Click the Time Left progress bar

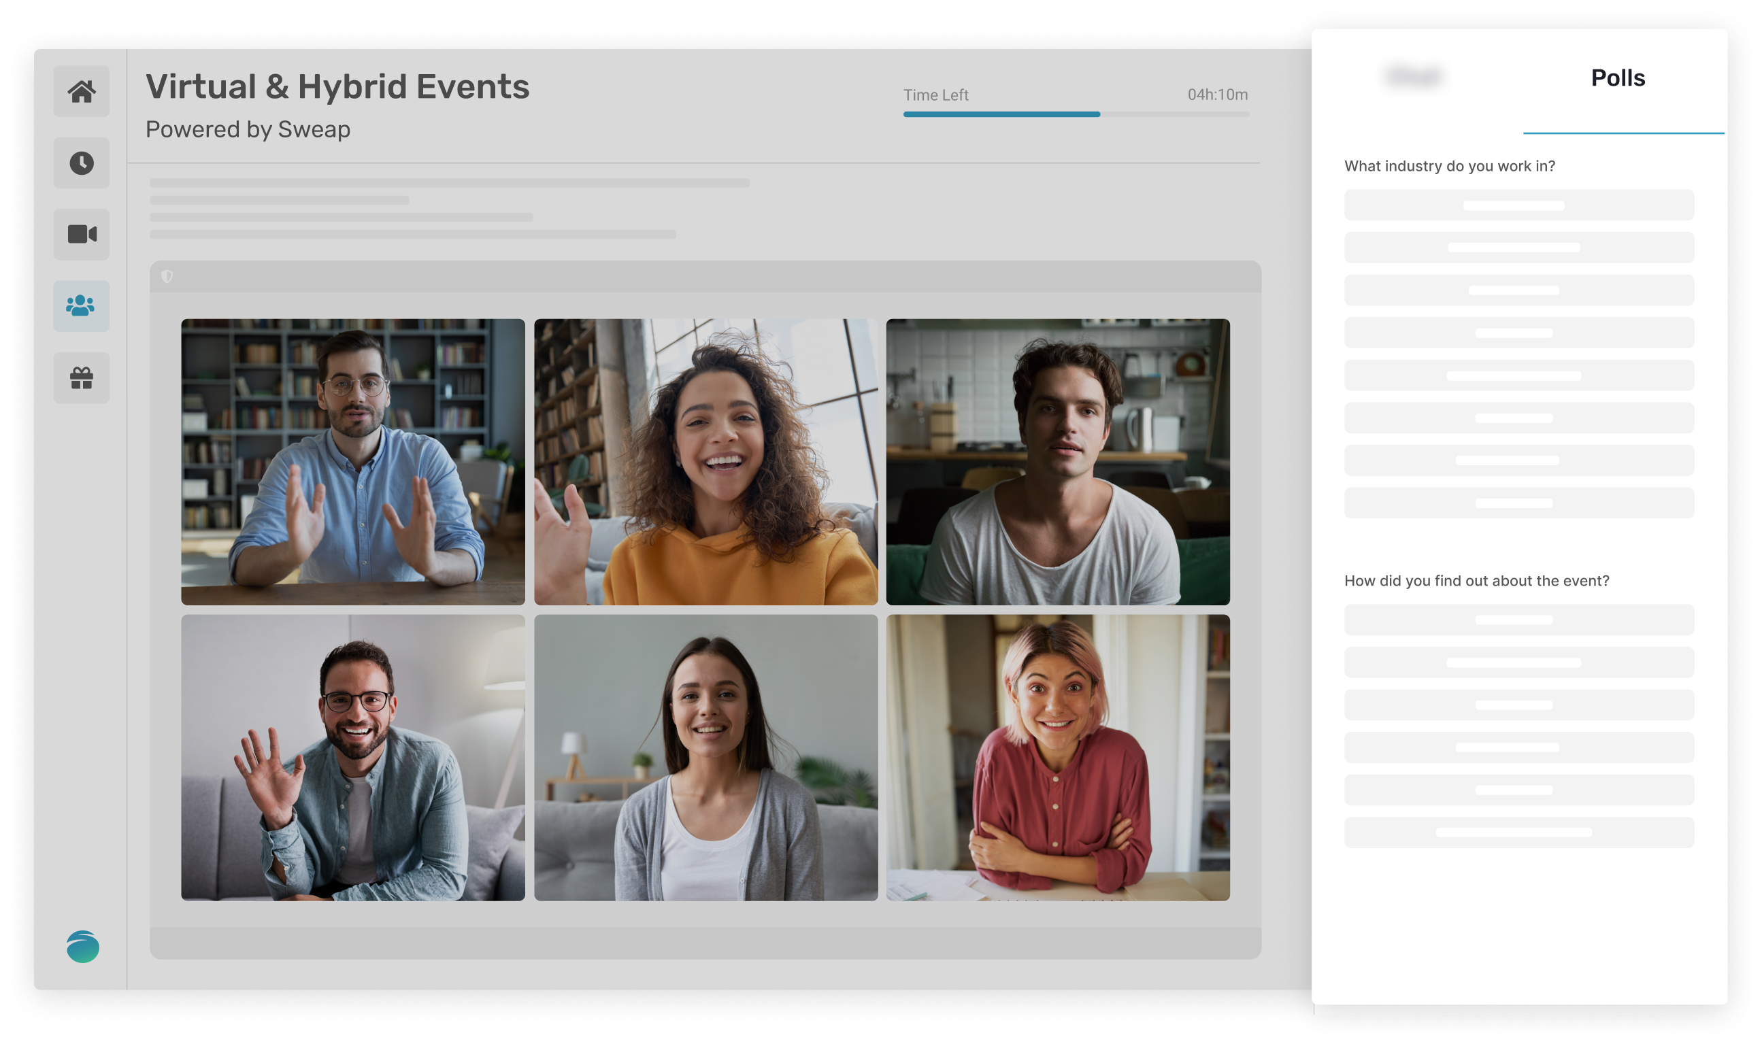tap(1076, 114)
